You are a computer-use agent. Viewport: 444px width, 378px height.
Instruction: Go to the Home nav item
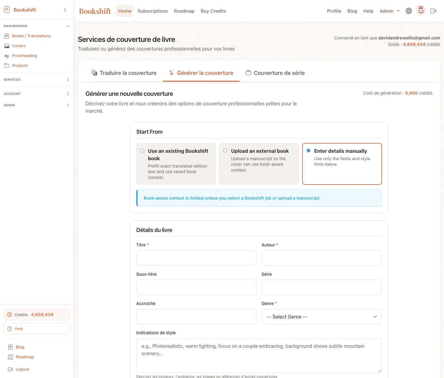pos(125,11)
